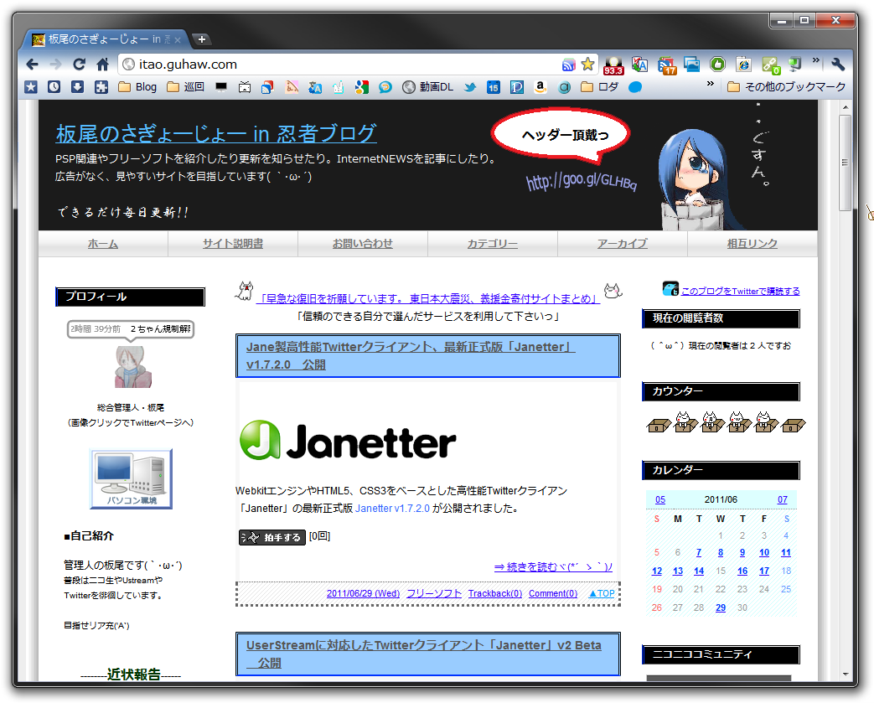Open the puzzle piece extensions bookmark
The image size is (874, 703).
101,87
